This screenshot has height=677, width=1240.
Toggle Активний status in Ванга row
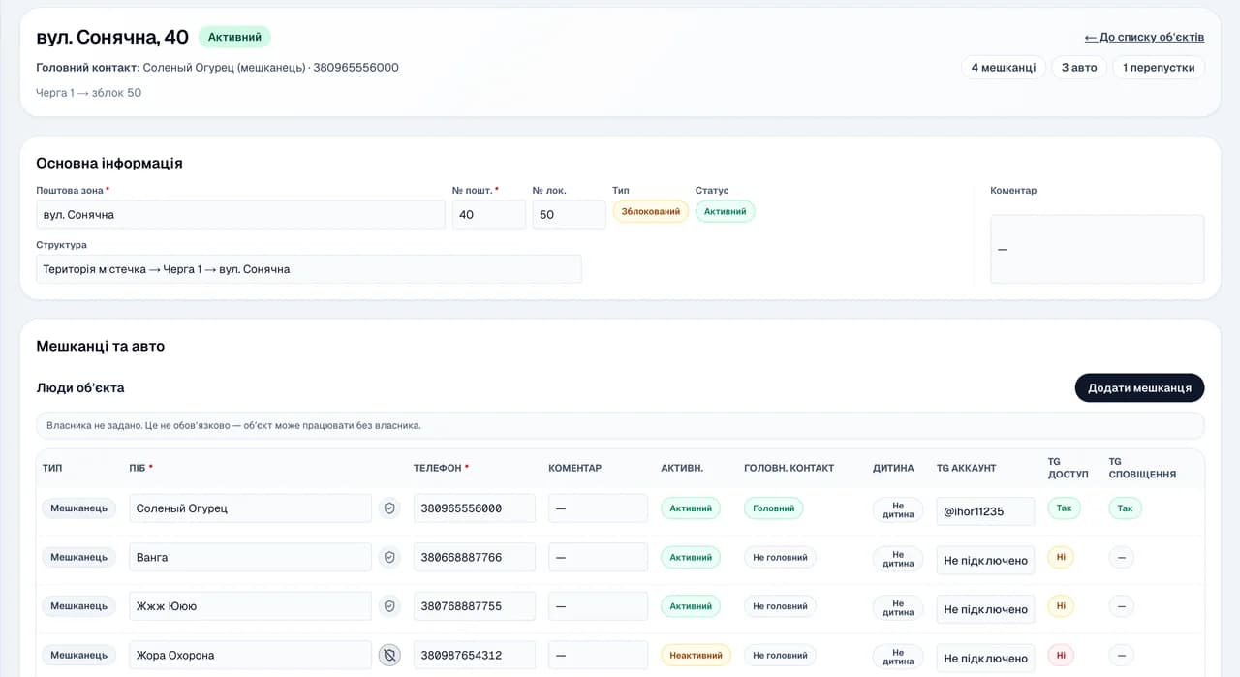pyautogui.click(x=691, y=557)
